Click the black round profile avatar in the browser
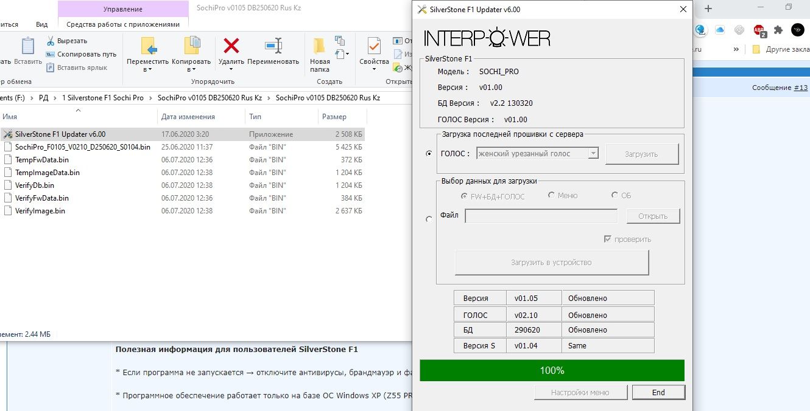 point(797,29)
